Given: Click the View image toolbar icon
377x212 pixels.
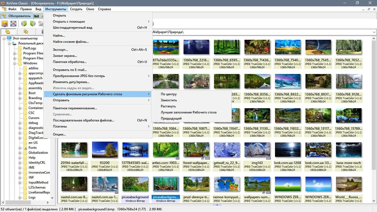Looking at the screenshot, I should tap(5, 24).
